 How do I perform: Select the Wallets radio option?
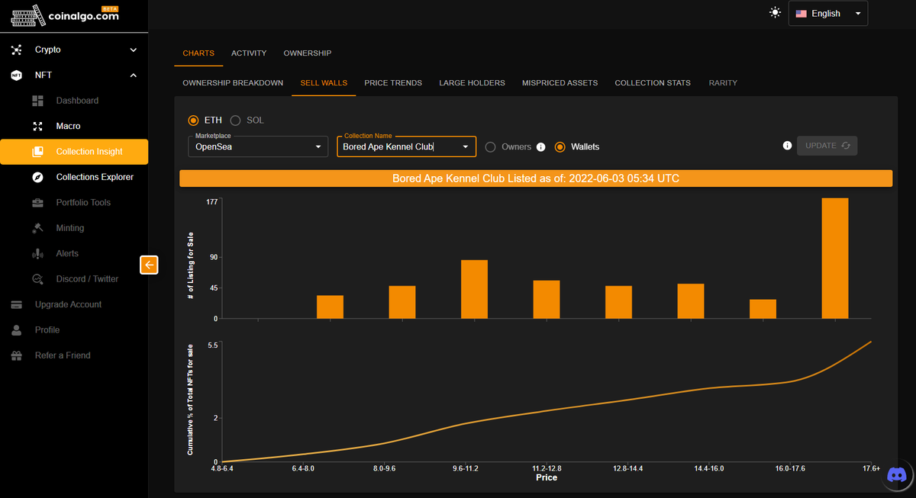click(560, 146)
